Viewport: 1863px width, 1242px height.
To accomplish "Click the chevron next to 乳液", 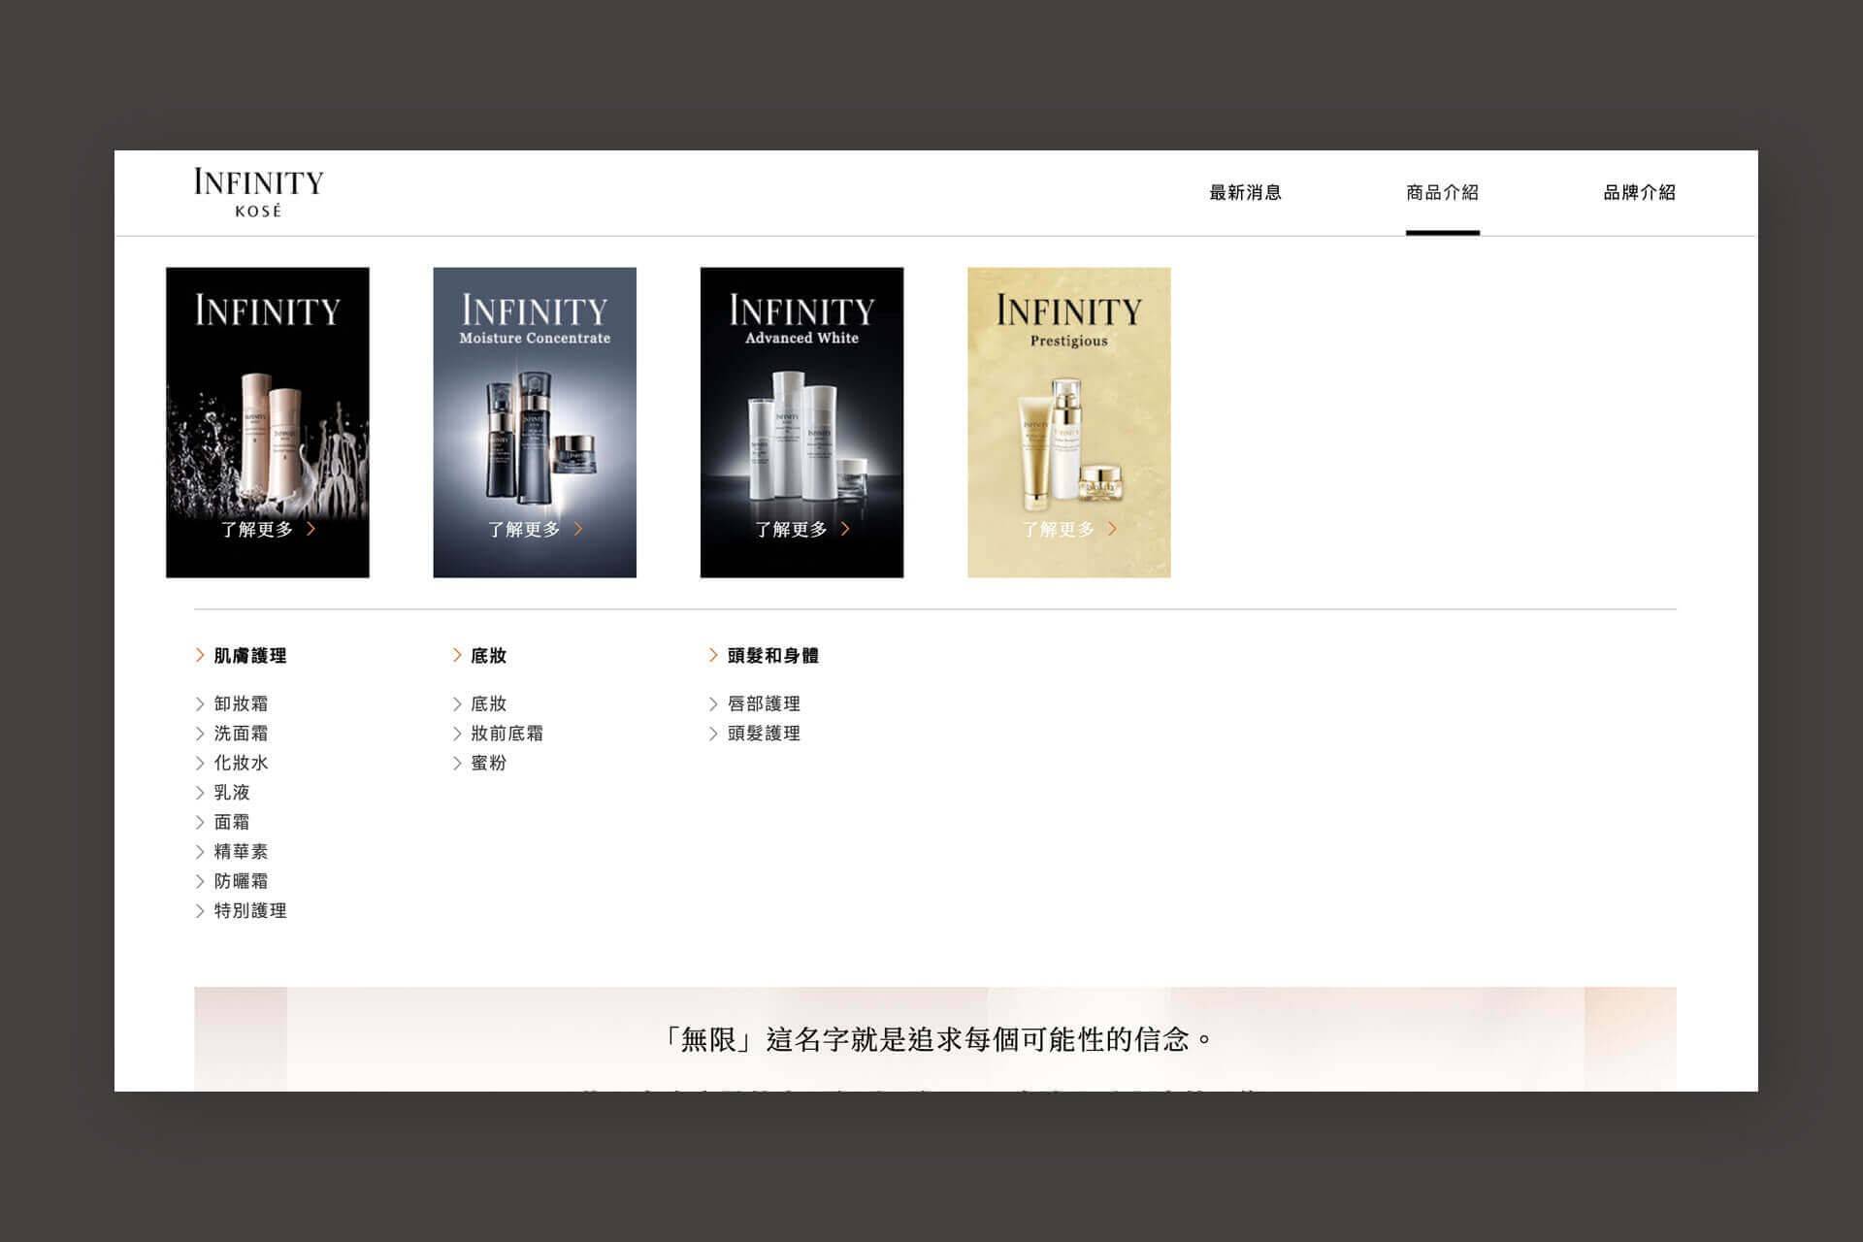I will click(200, 793).
